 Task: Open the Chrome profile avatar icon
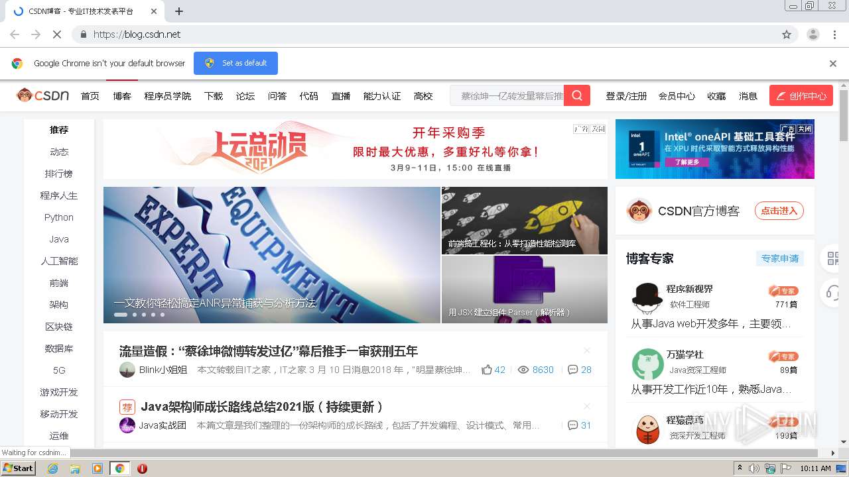point(813,34)
